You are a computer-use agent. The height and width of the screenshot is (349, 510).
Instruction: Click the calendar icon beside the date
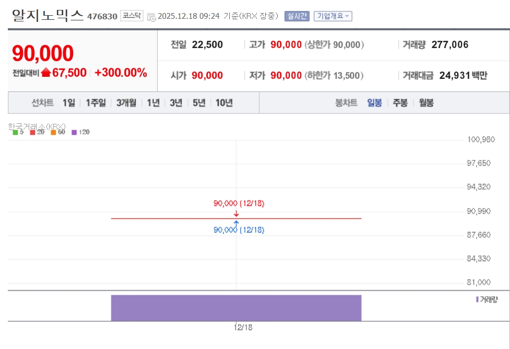[151, 17]
